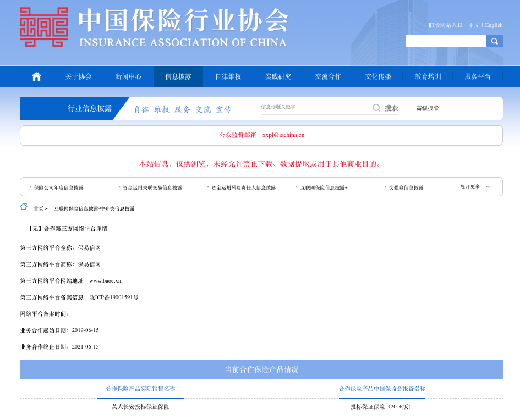The width and height of the screenshot is (520, 420).
Task: Click the Insurance Association of China logo
Action: 44,27
